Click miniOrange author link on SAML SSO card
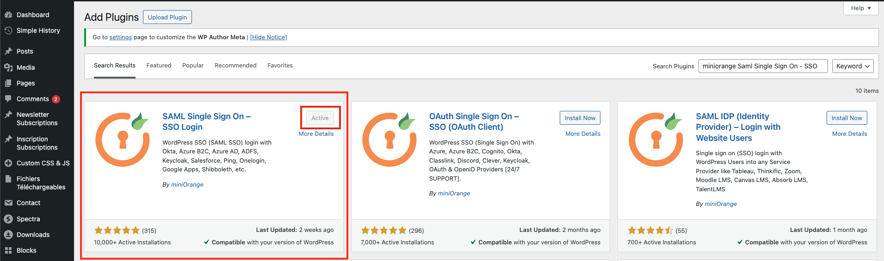The width and height of the screenshot is (884, 261). point(187,184)
